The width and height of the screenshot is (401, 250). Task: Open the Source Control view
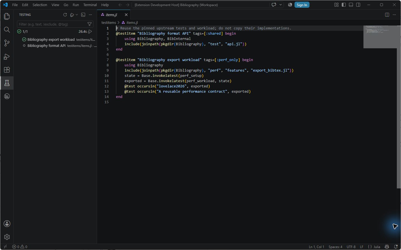click(x=7, y=43)
